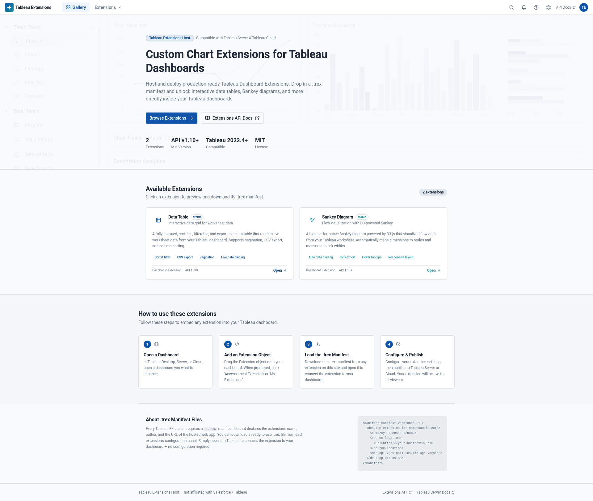
Task: Click the Data Table grid icon
Action: 158,220
